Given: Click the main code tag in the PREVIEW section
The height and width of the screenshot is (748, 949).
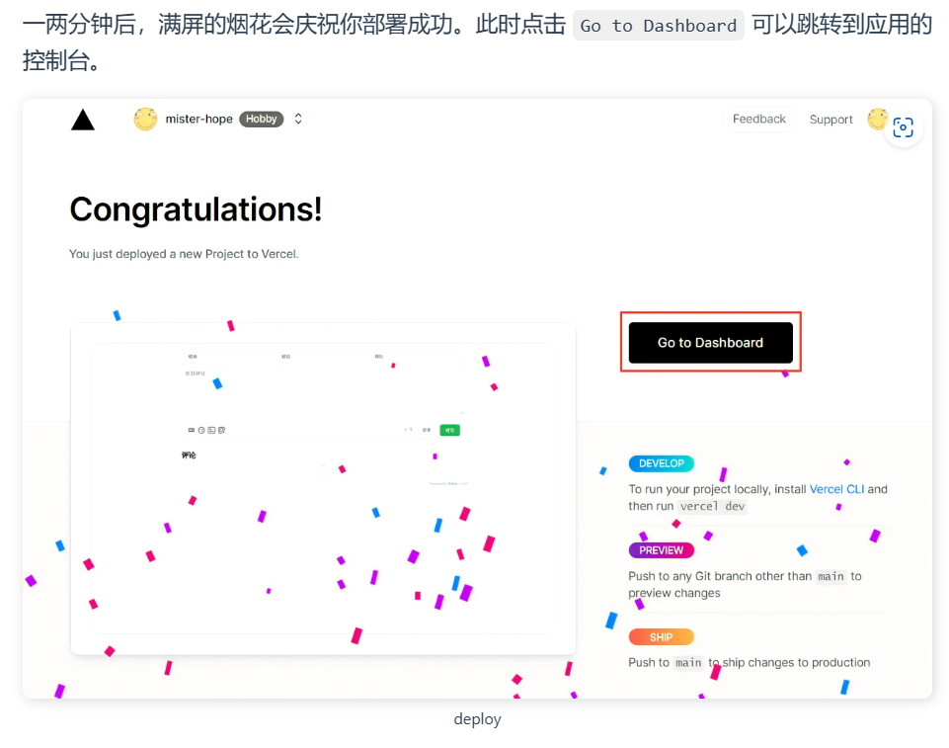Looking at the screenshot, I should 830,576.
